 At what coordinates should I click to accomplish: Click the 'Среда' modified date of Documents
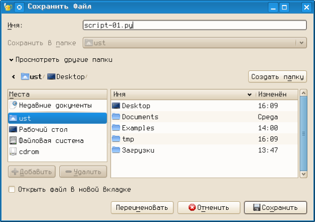[x=268, y=117]
